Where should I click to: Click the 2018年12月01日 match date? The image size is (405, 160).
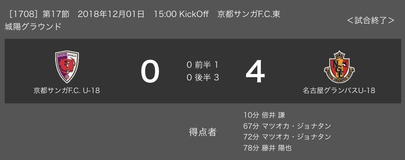111,14
